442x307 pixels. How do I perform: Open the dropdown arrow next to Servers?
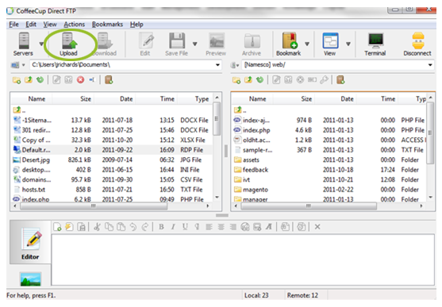coord(41,44)
